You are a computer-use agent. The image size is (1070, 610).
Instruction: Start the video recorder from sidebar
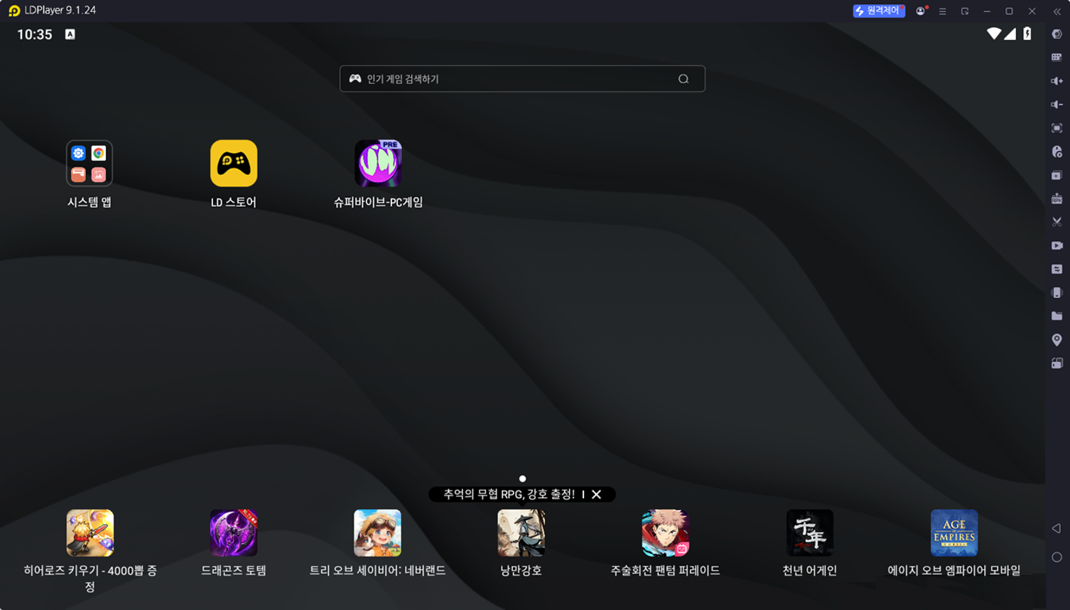1056,246
